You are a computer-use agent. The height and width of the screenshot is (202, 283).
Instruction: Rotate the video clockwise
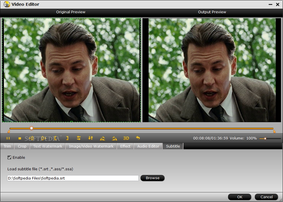tap(114, 138)
